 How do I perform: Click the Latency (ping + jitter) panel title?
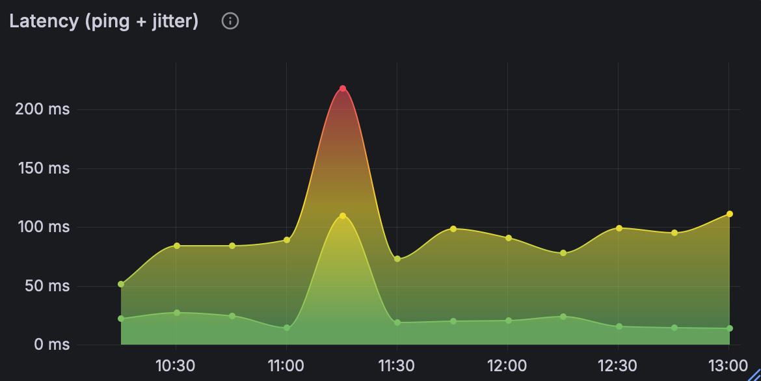pos(104,21)
